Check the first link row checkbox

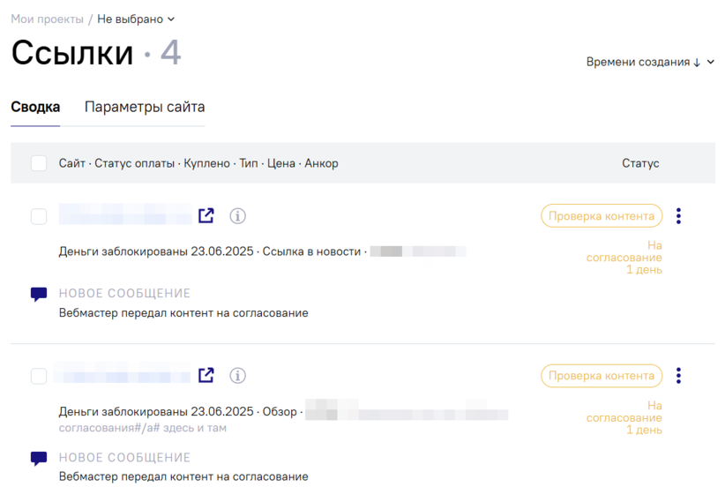click(39, 216)
